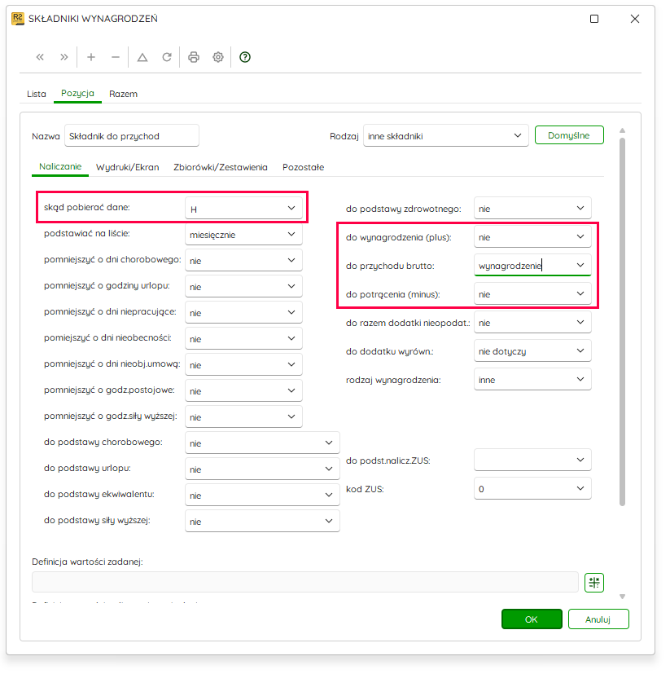670x674 pixels.
Task: Click the R2 application logo icon
Action: (18, 19)
